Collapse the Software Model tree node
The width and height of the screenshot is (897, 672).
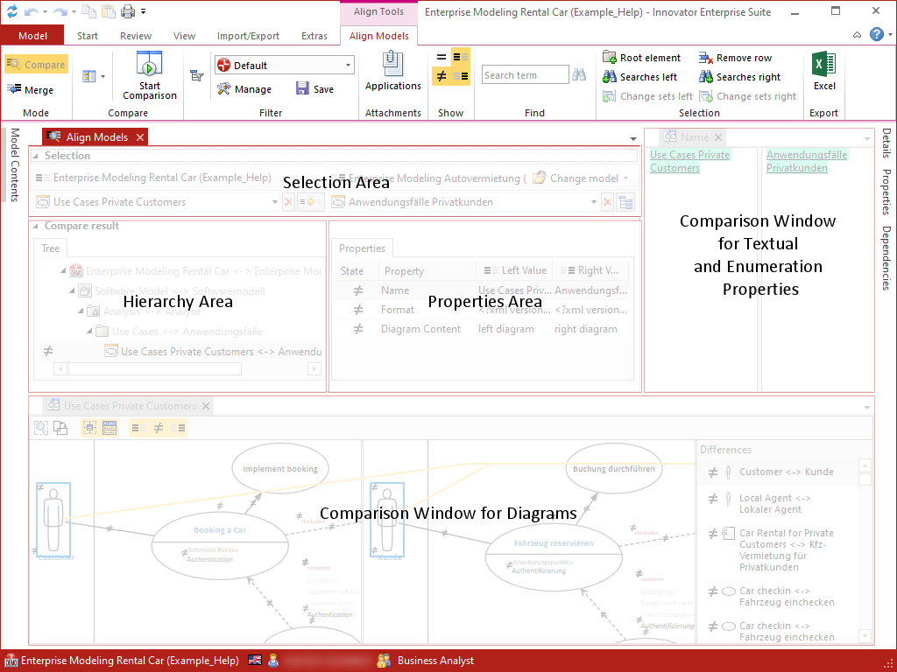pos(72,290)
